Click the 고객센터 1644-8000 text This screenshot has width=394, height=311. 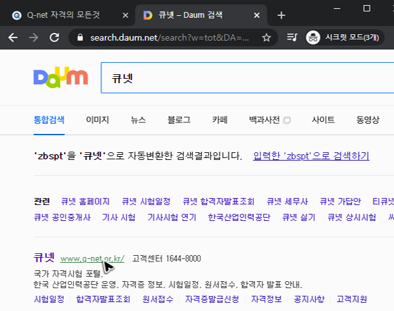tap(167, 258)
